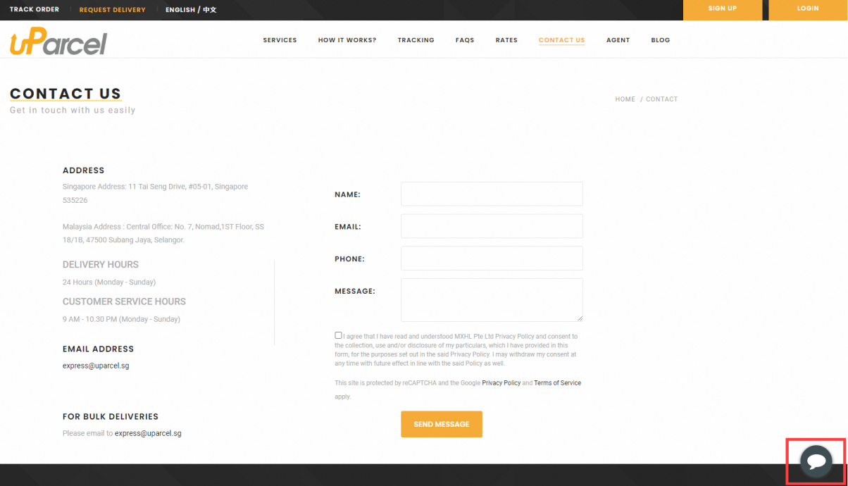Focus the Email input field
Screen dimensions: 848x486
(492, 226)
